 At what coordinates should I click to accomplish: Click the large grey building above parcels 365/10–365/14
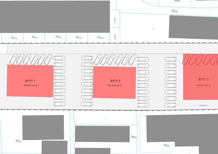pos(55,17)
